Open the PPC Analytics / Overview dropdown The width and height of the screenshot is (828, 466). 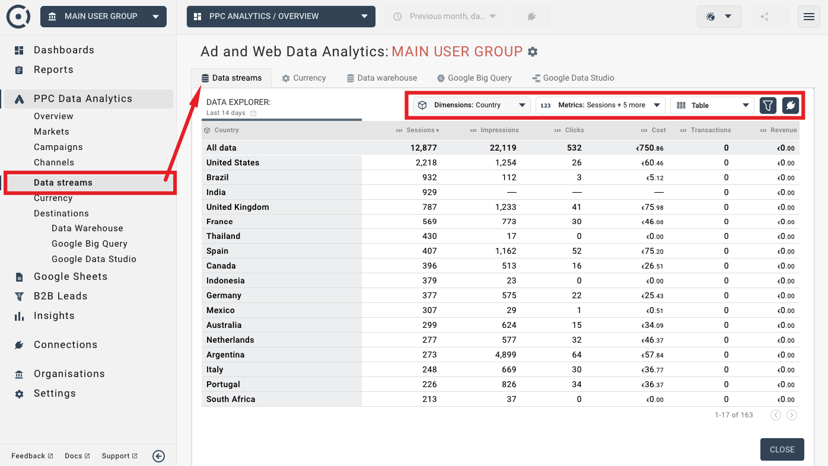click(x=281, y=17)
